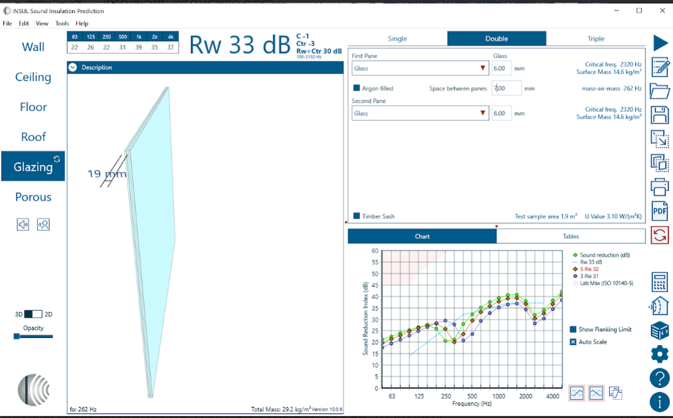Open the Second Pane material dropdown
Image resolution: width=673 pixels, height=418 pixels.
click(420, 113)
